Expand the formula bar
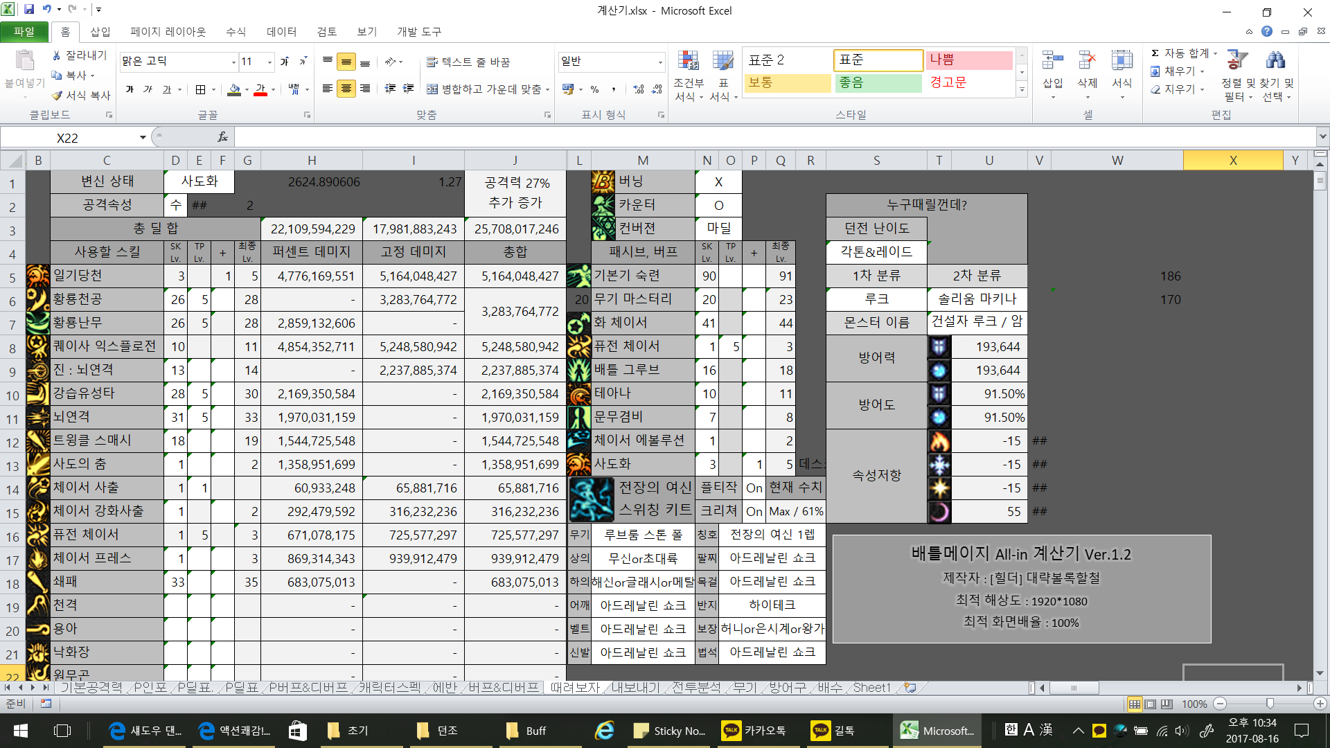Viewport: 1330px width, 748px height. 1322,137
